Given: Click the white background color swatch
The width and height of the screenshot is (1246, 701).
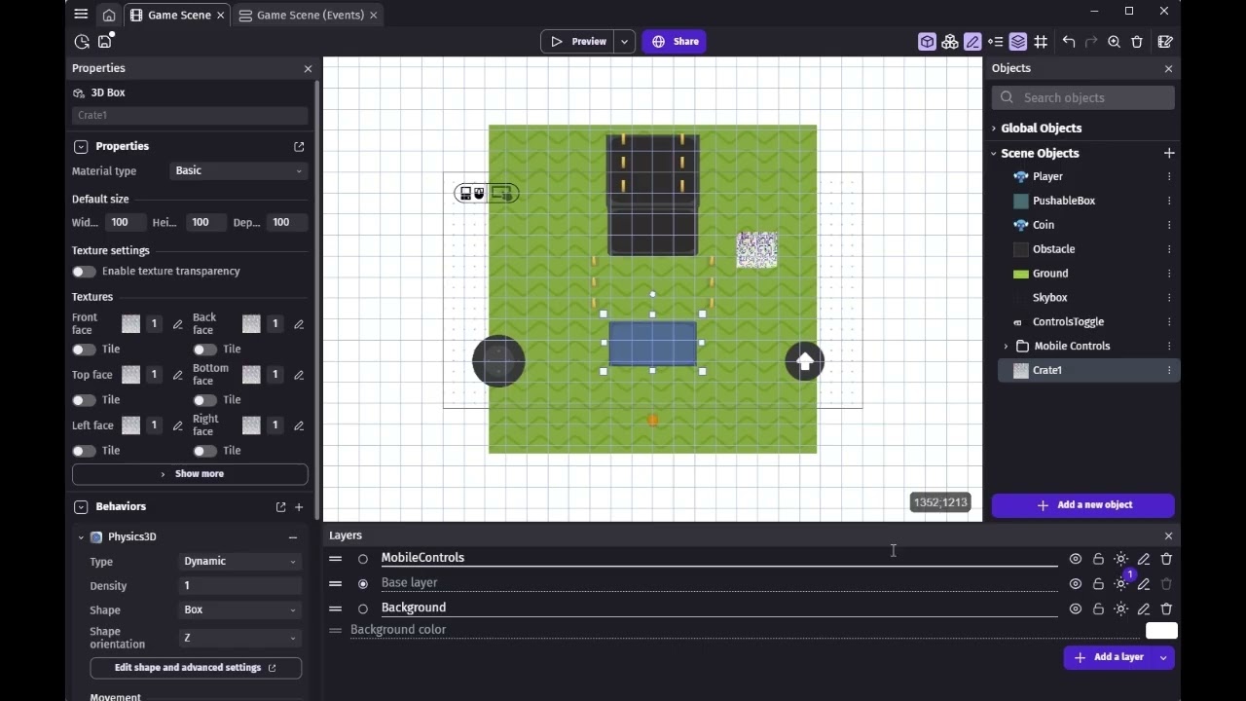Looking at the screenshot, I should [1160, 631].
